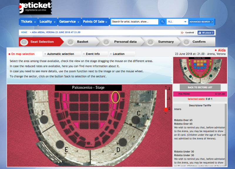Click the yellow-circled pink seat block

[115, 97]
